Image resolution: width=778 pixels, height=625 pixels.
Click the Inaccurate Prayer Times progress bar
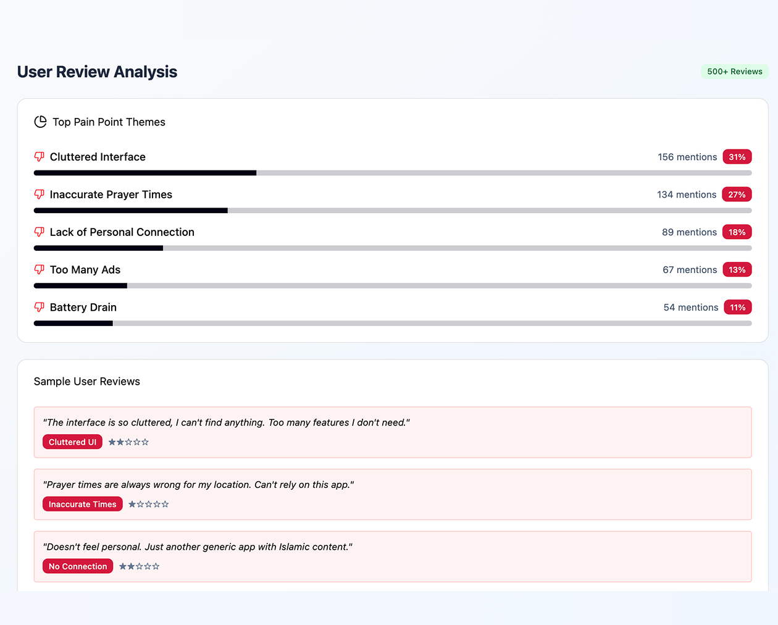393,211
